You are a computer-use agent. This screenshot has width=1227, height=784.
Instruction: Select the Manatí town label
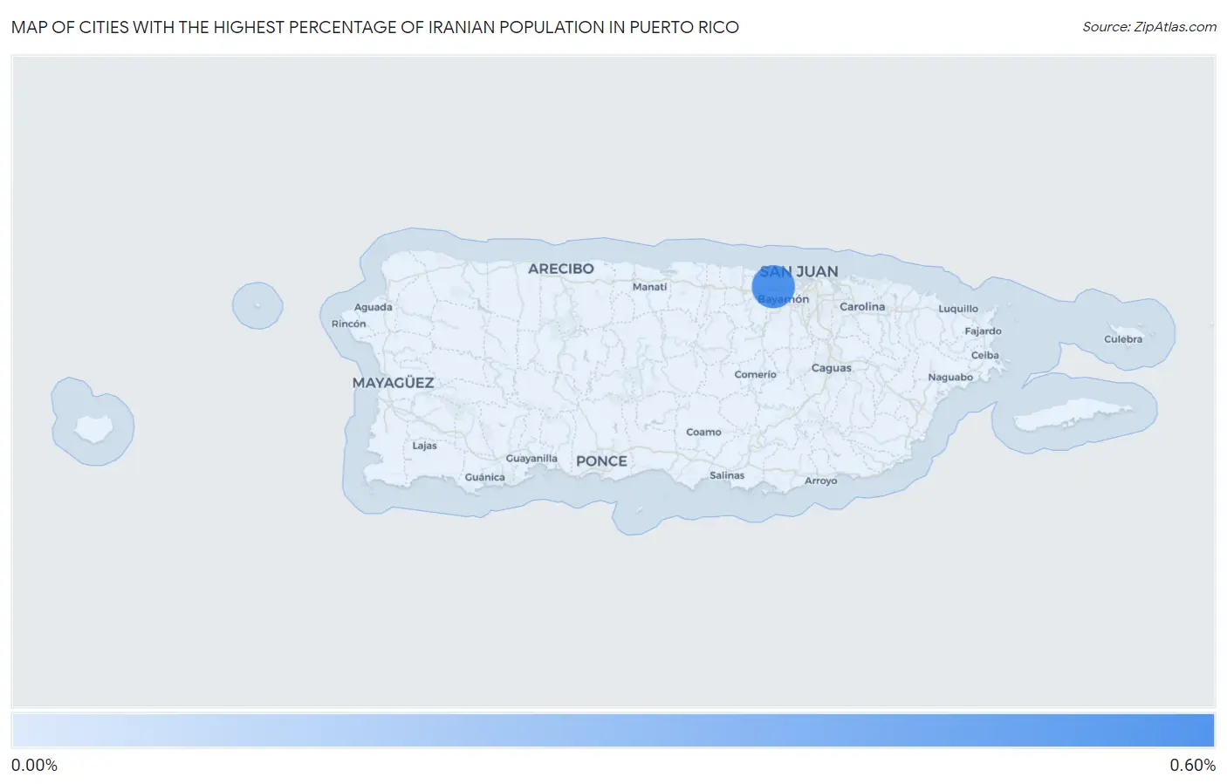click(x=649, y=287)
